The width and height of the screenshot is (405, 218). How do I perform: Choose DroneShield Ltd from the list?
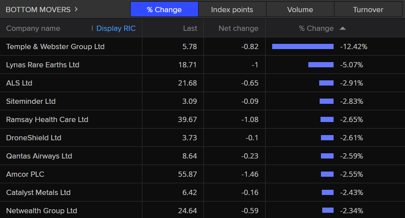[x=34, y=138]
